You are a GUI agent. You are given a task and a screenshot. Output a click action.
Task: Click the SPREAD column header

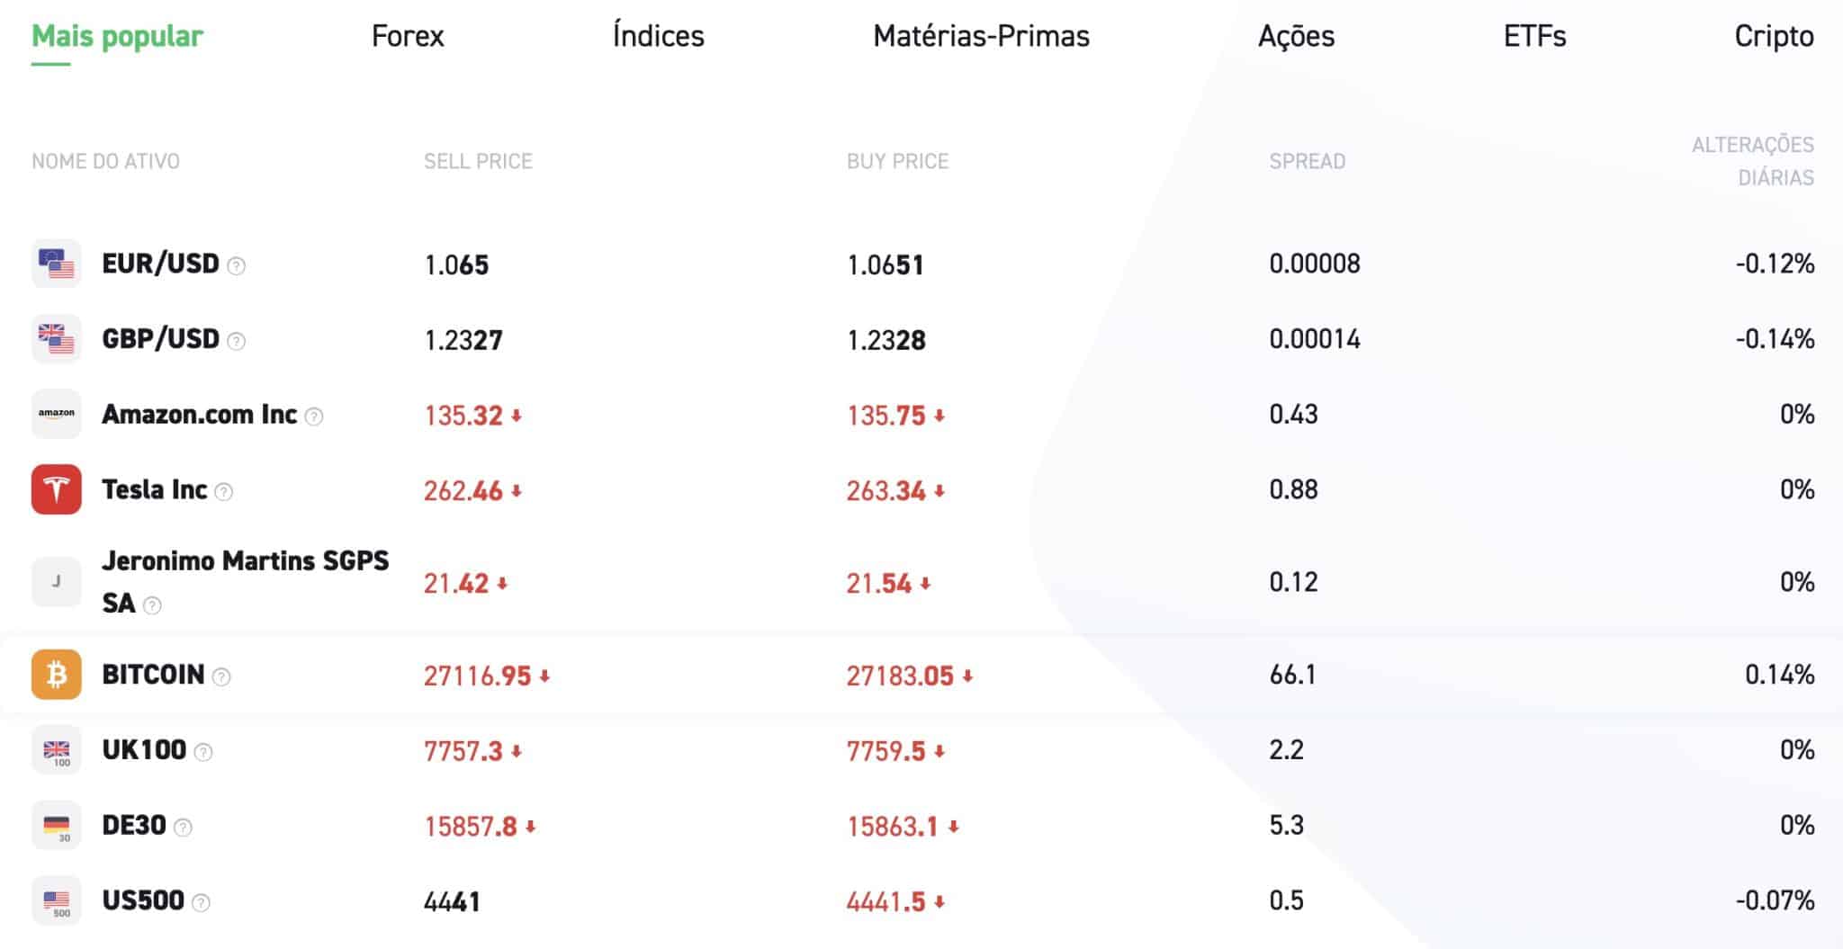[1308, 162]
